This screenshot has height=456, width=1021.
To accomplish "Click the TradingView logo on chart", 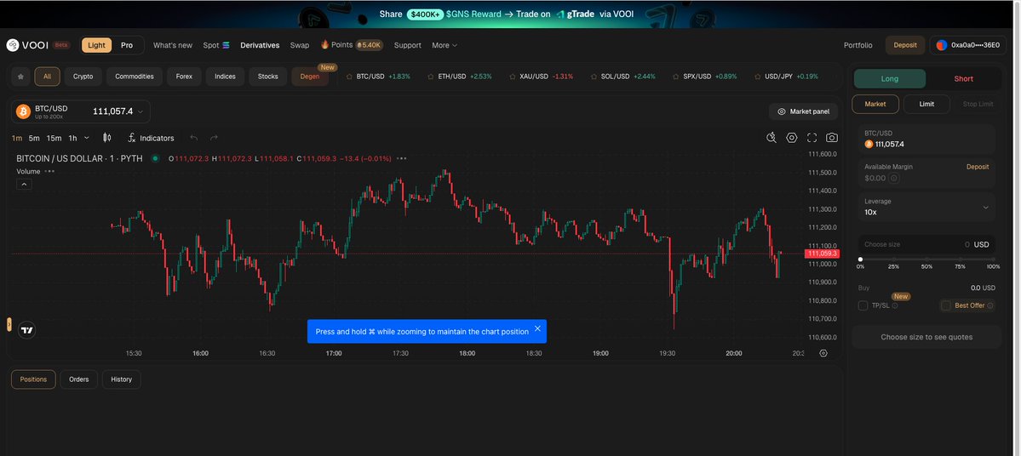I will 26,330.
